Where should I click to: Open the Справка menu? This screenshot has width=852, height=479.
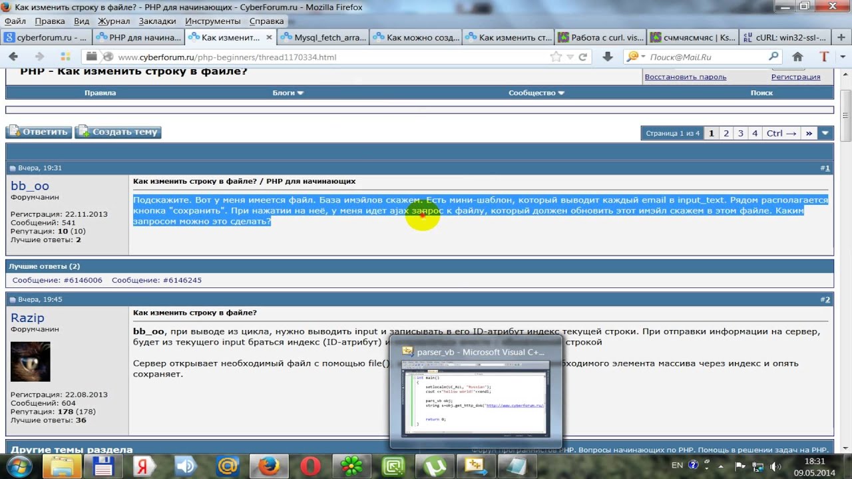point(266,21)
